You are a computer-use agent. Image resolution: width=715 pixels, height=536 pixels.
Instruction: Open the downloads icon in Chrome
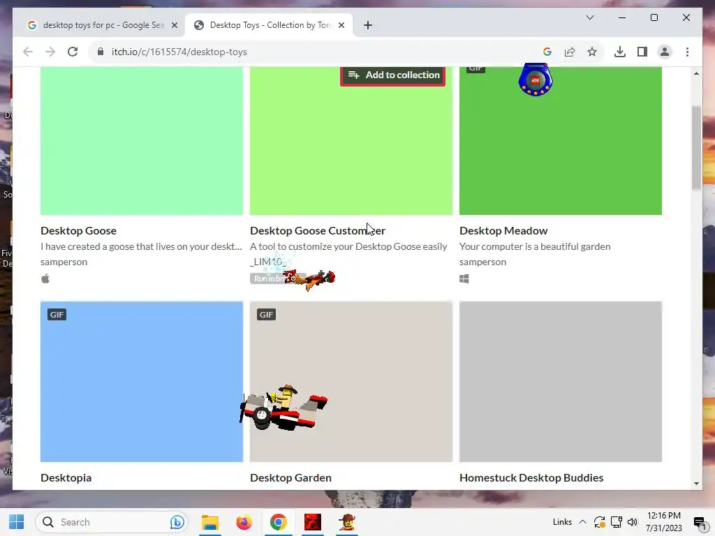(620, 52)
